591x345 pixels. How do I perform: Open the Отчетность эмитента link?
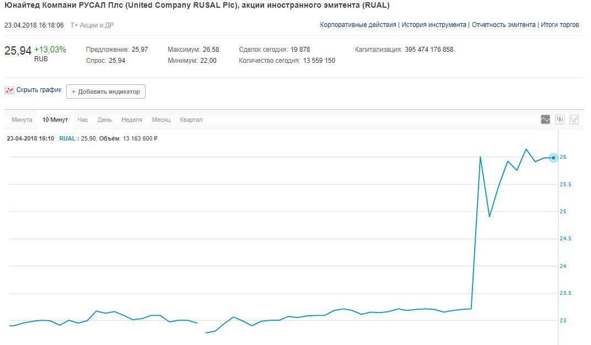[503, 24]
